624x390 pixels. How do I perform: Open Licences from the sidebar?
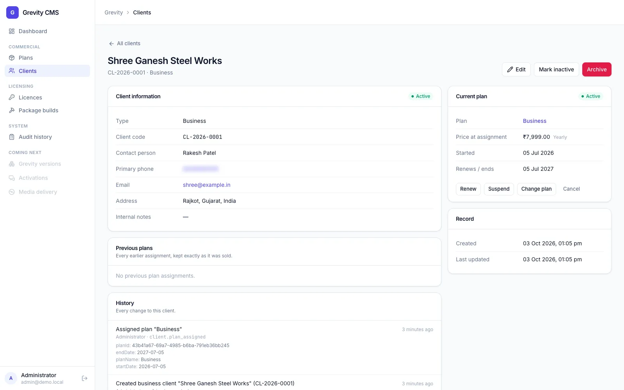tap(47, 97)
